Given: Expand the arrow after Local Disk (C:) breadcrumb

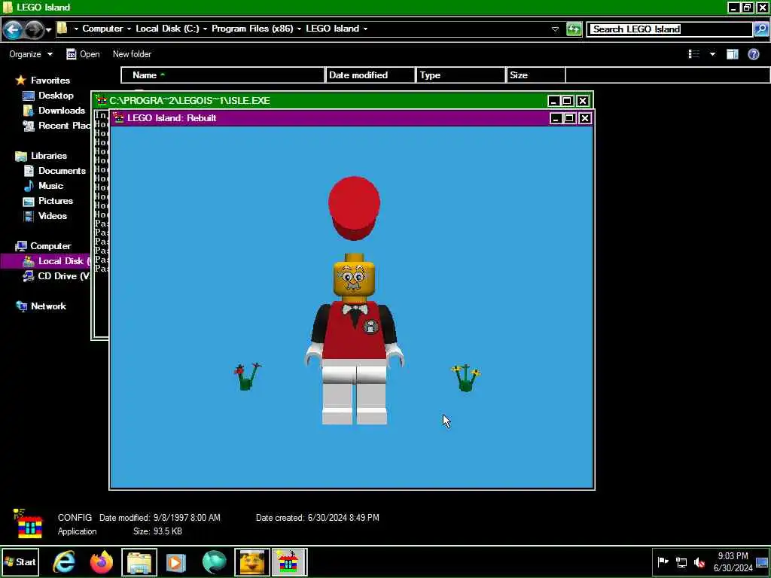Looking at the screenshot, I should [x=205, y=29].
